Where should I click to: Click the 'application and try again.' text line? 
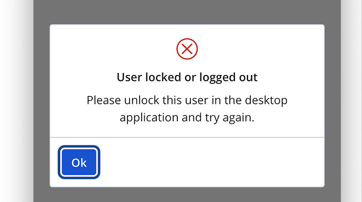coord(187,118)
